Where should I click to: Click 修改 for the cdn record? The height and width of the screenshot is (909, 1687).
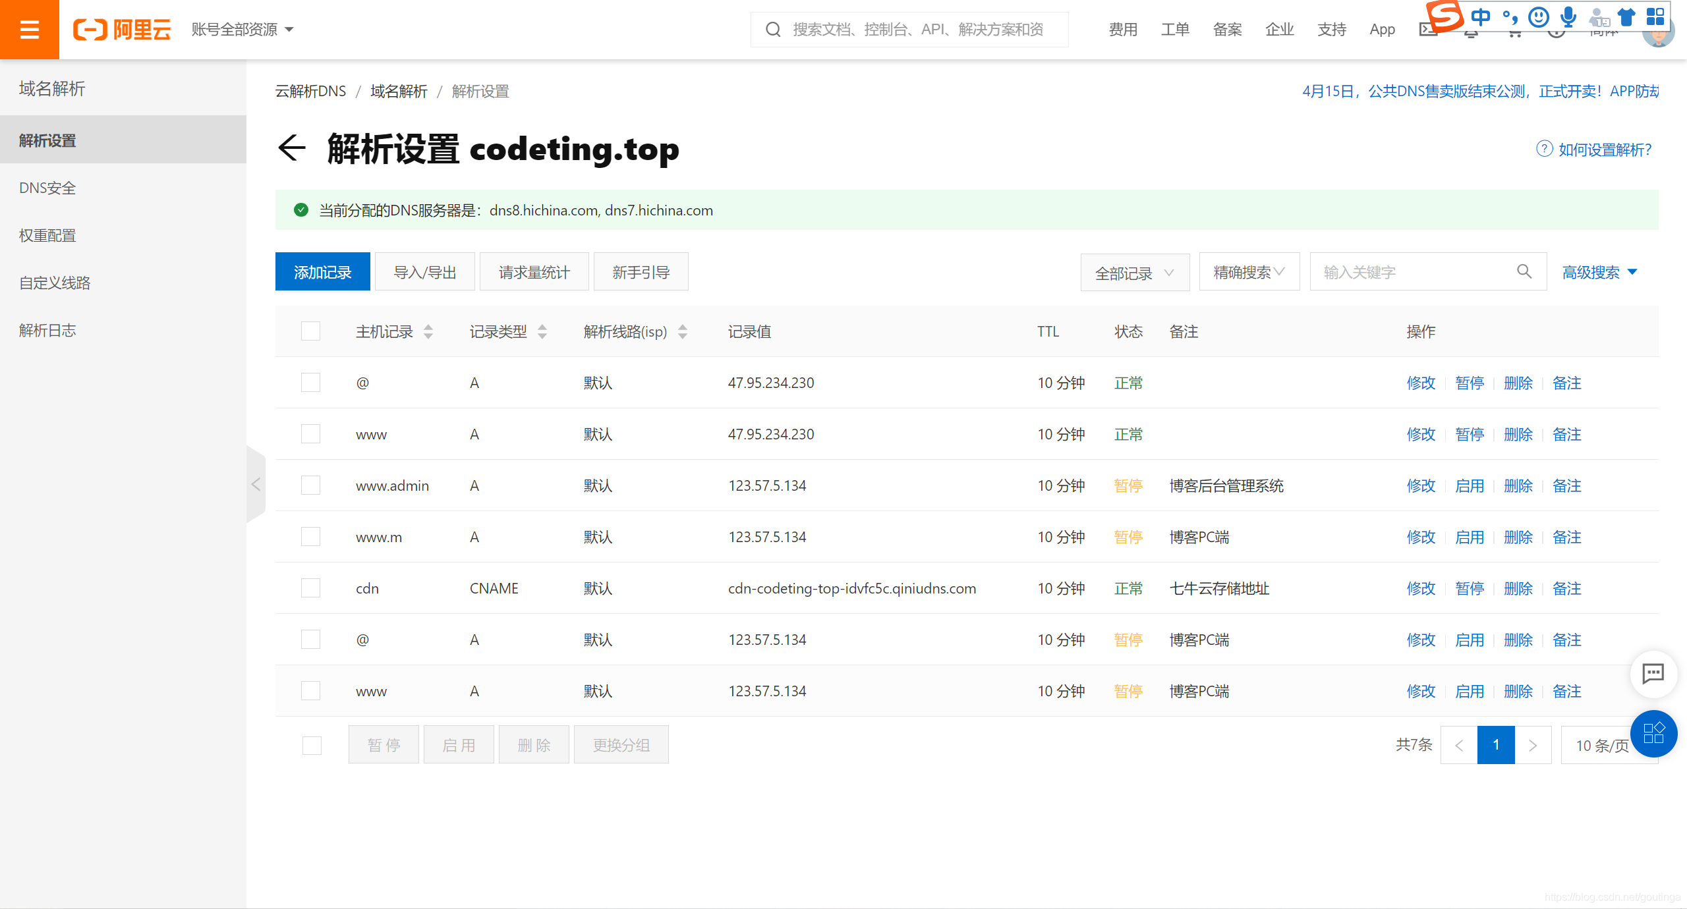point(1421,588)
